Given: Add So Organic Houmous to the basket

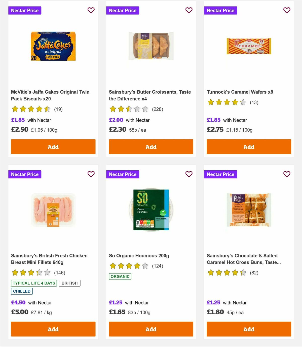Looking at the screenshot, I should coord(151,329).
